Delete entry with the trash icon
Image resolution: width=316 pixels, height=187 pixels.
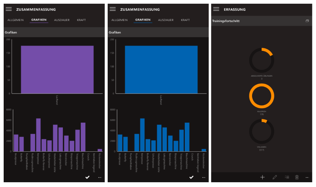(x=297, y=177)
